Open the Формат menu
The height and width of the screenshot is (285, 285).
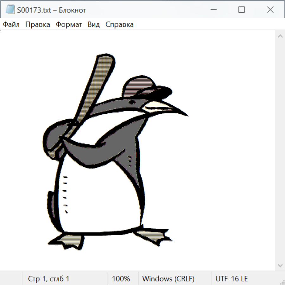69,25
